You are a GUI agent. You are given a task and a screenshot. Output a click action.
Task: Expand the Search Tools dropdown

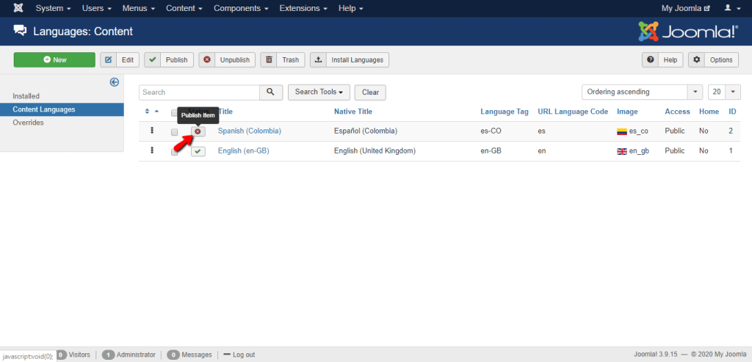point(319,93)
